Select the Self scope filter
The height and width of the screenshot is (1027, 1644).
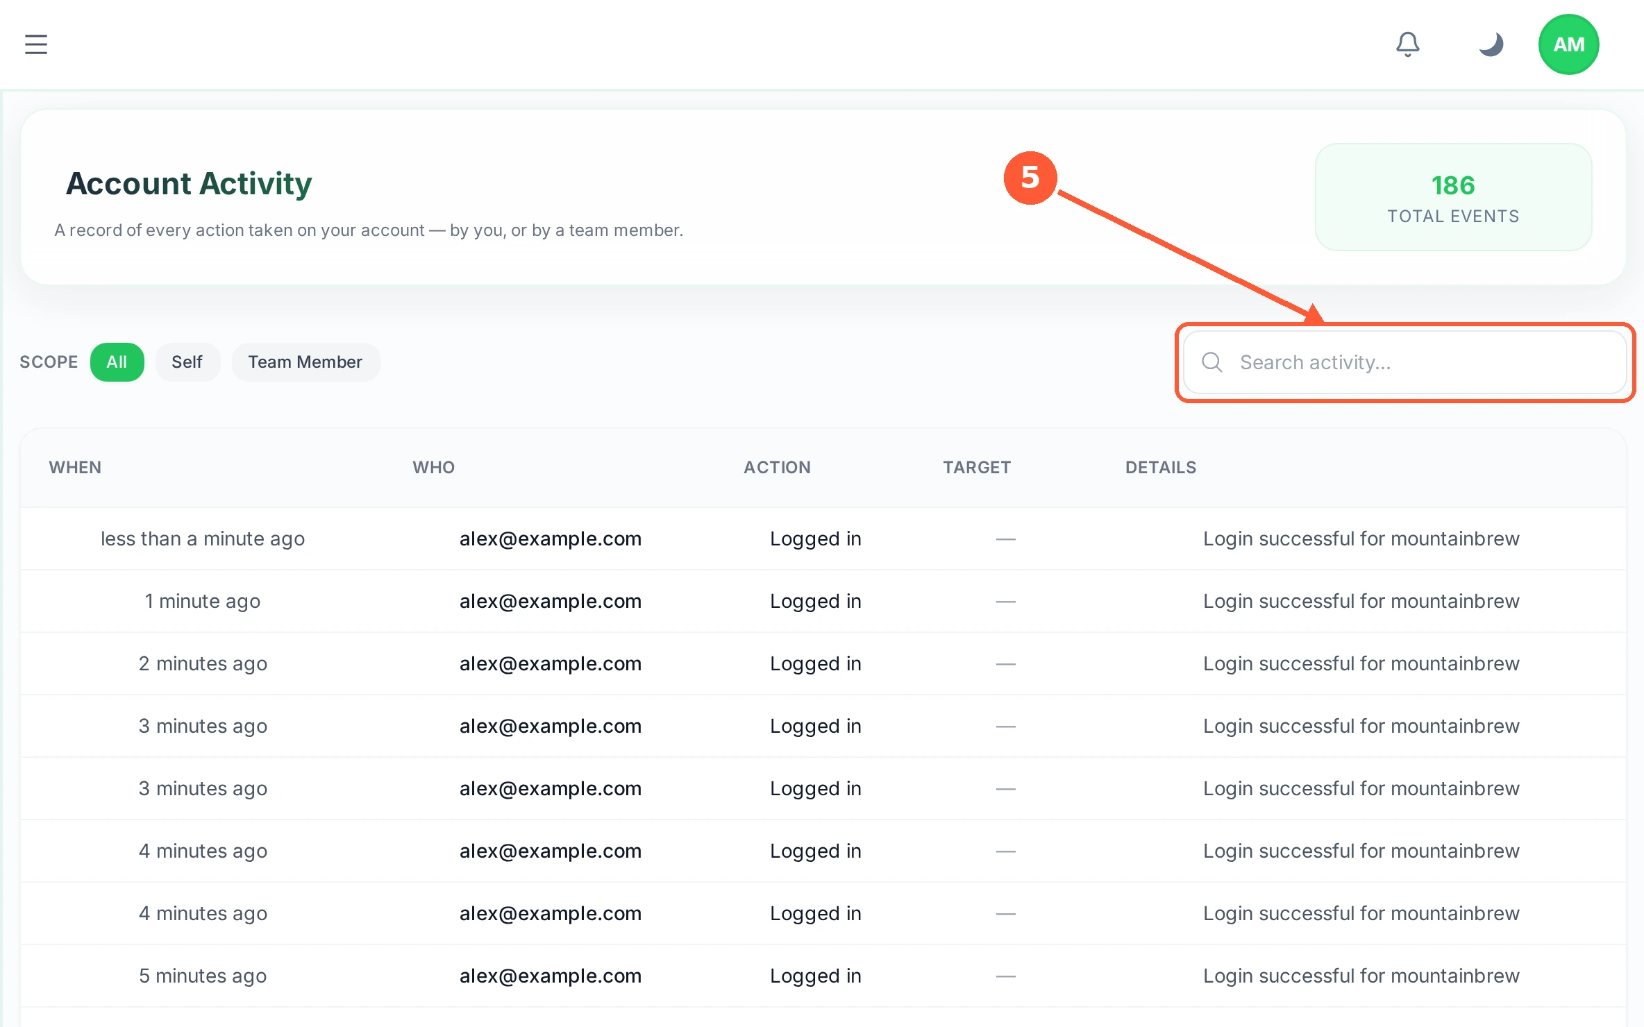tap(187, 362)
